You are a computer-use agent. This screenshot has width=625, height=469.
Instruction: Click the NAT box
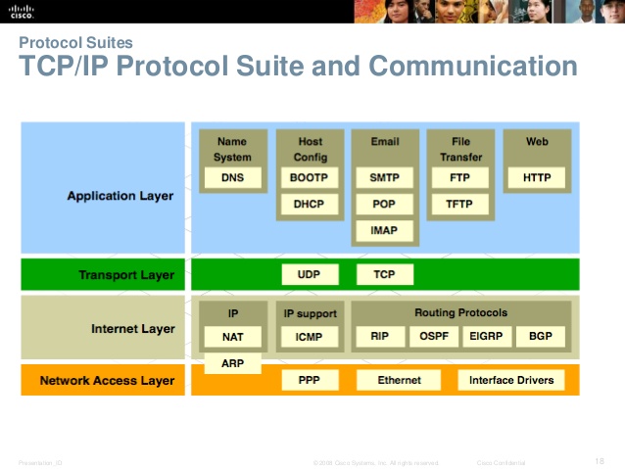click(233, 337)
